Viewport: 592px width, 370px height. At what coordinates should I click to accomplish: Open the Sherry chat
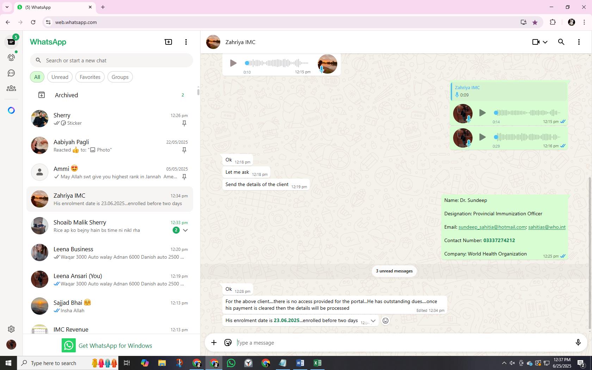[x=110, y=119]
